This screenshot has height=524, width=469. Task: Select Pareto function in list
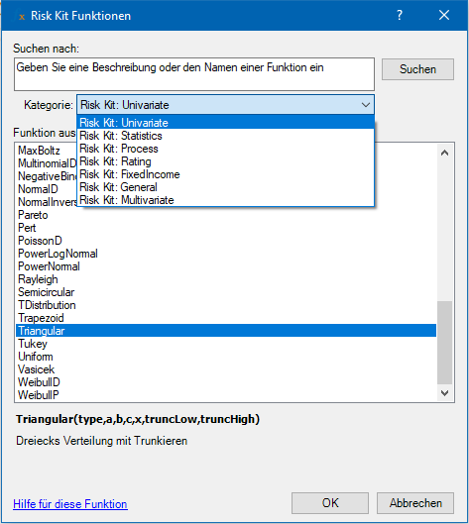pos(226,215)
